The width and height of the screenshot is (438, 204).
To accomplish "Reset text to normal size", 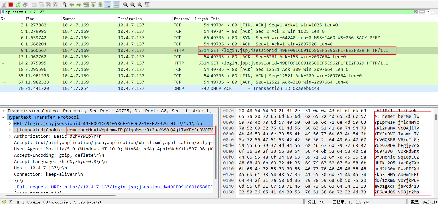I will 140,5.
